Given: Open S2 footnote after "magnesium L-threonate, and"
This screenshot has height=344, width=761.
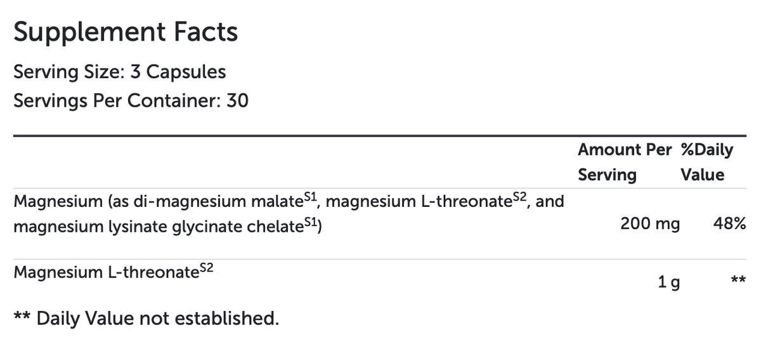Looking at the screenshot, I should pyautogui.click(x=526, y=198).
